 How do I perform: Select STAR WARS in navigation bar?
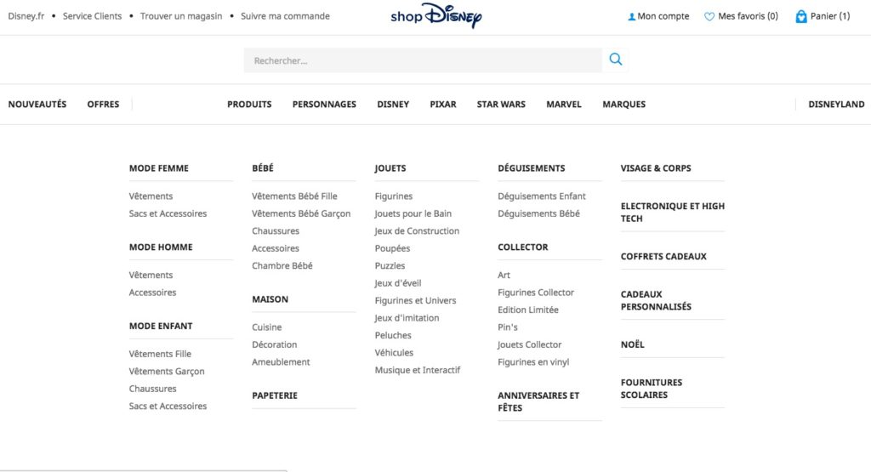point(501,105)
